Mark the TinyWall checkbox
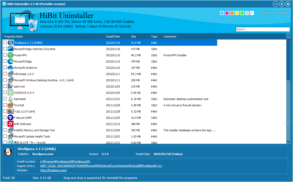 coord(5,105)
